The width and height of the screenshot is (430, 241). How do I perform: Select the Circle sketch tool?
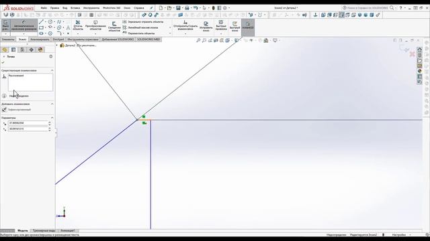click(x=50, y=22)
